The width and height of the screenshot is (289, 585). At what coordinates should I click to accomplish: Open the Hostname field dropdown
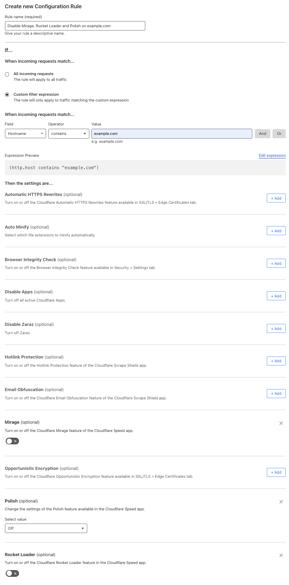point(26,134)
